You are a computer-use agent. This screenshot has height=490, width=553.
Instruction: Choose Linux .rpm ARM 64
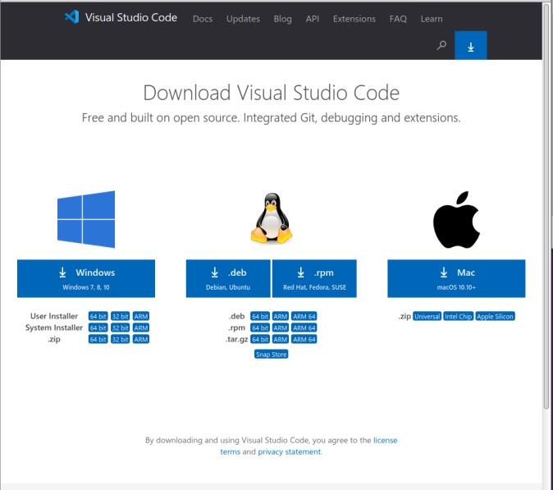coord(304,327)
